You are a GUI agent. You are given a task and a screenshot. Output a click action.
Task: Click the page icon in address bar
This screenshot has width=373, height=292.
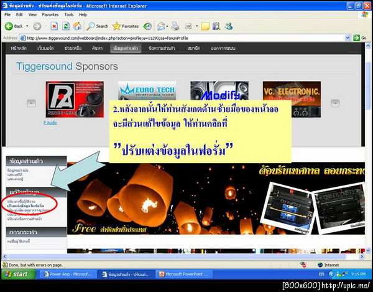click(22, 38)
